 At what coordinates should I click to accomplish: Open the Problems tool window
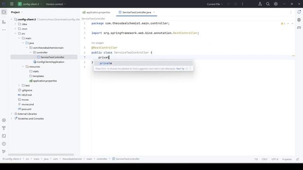point(4,144)
